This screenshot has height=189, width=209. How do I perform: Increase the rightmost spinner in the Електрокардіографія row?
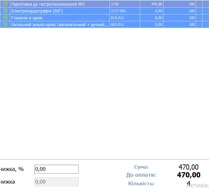tap(206, 10)
